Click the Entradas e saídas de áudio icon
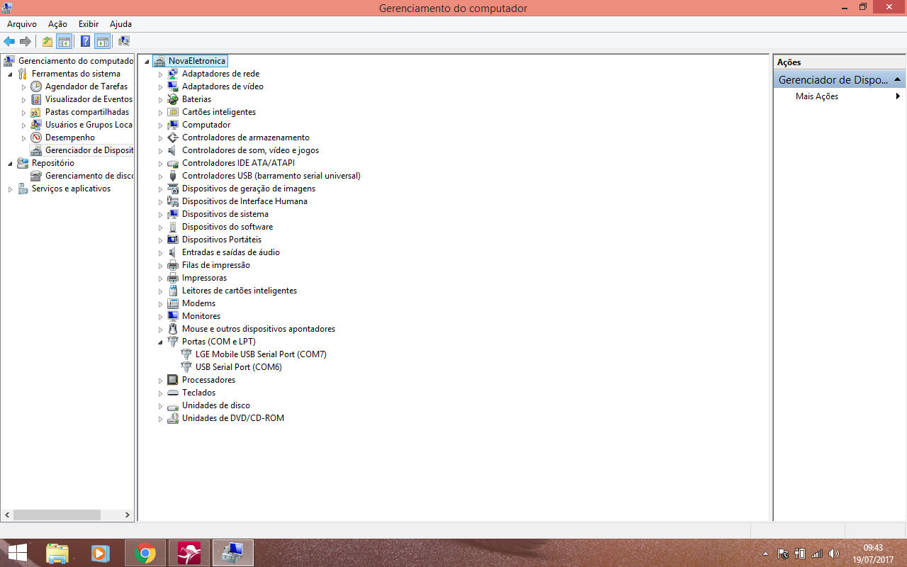The height and width of the screenshot is (567, 907). coord(173,252)
